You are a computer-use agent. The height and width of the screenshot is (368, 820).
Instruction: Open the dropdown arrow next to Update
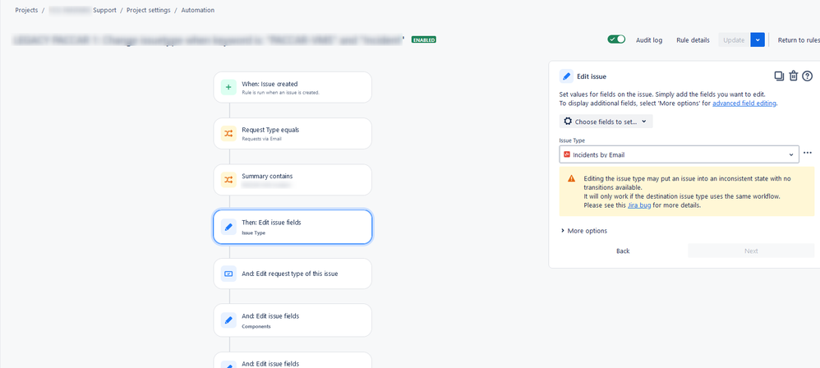(x=758, y=40)
